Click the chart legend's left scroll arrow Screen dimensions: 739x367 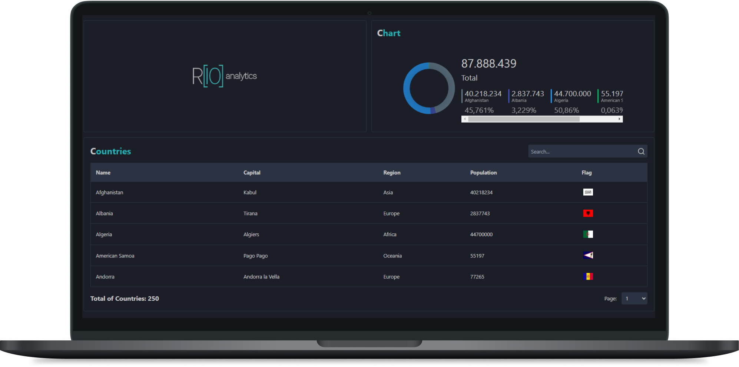pos(465,119)
